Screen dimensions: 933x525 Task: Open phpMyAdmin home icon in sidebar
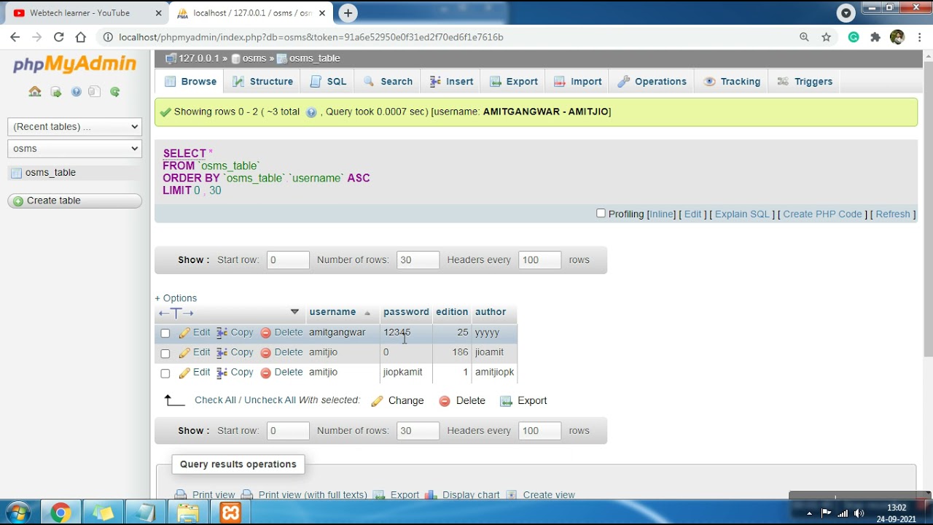(x=35, y=92)
